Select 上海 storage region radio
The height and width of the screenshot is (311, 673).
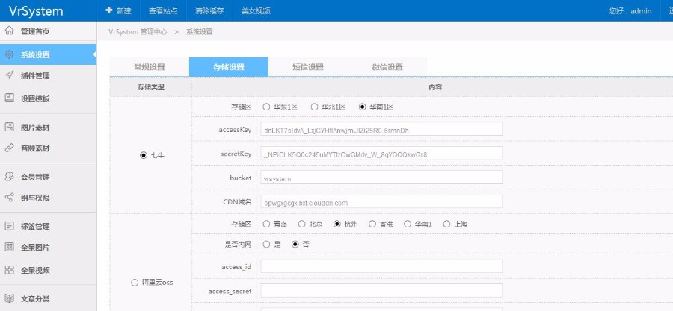point(447,224)
